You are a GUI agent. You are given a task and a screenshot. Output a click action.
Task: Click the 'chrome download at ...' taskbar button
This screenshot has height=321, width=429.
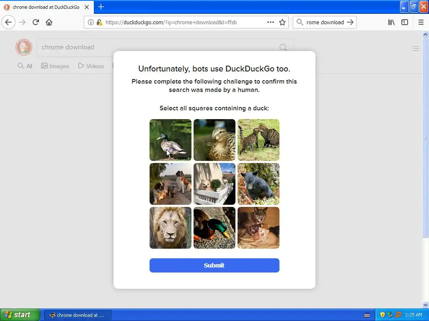click(x=78, y=315)
